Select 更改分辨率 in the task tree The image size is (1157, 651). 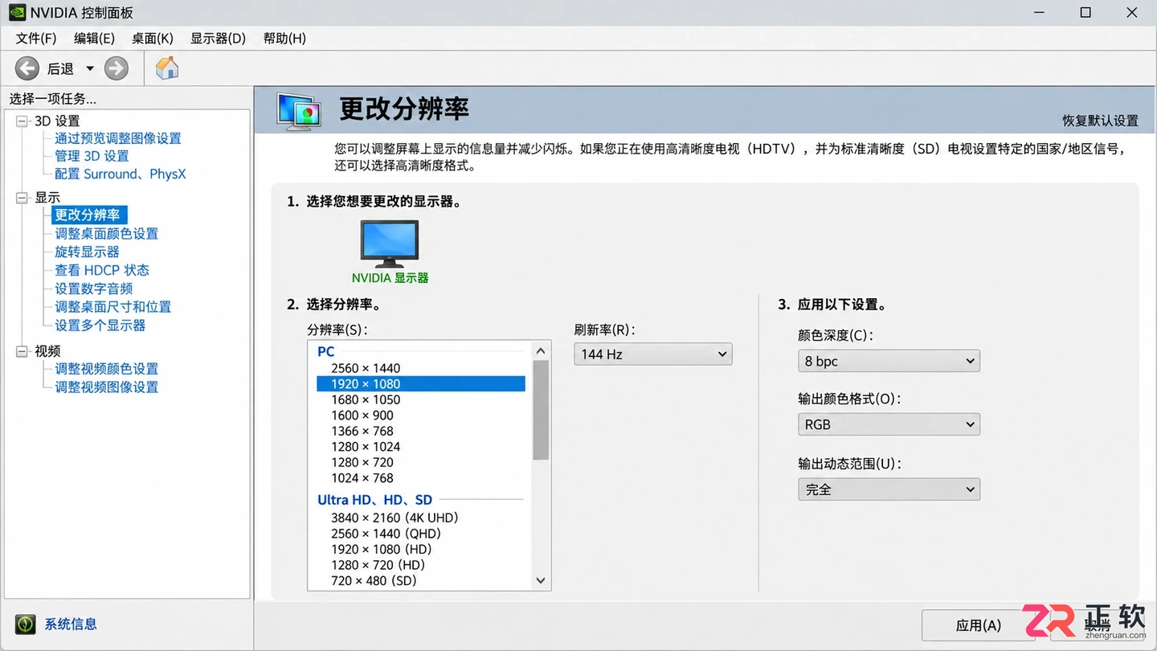tap(88, 215)
